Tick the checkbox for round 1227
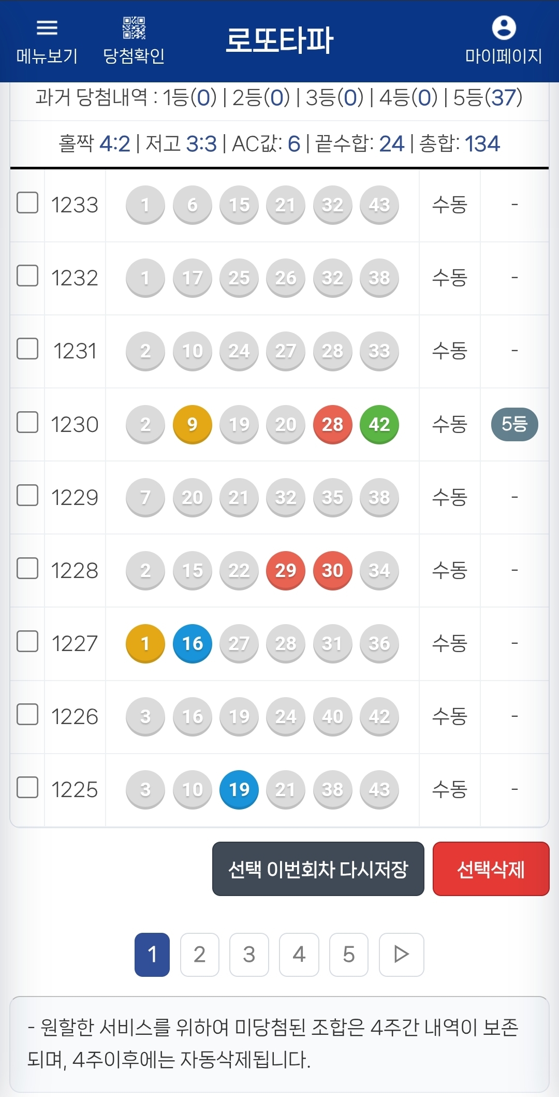This screenshot has width=559, height=1097. 27,641
